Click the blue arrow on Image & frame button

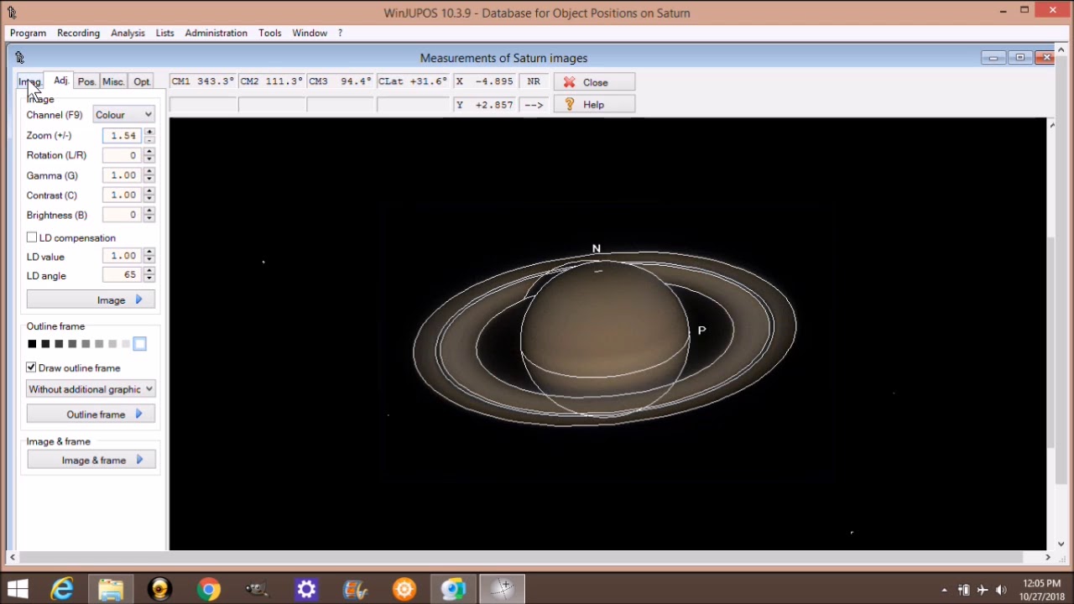pos(140,460)
